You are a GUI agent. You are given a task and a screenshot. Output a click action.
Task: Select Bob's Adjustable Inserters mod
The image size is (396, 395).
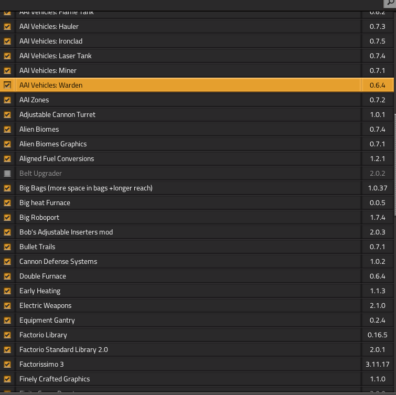(66, 232)
